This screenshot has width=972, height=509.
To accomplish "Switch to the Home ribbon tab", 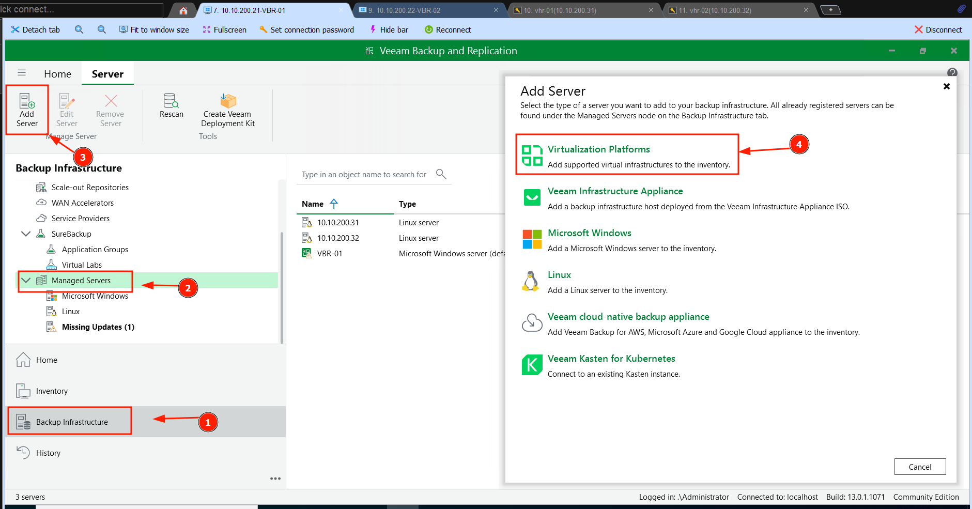I will pyautogui.click(x=57, y=74).
